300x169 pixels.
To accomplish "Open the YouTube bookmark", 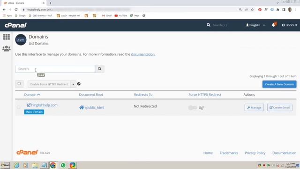I will click(x=121, y=15).
